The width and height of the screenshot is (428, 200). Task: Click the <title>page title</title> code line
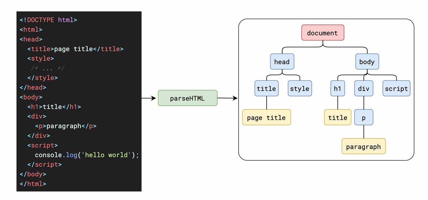pyautogui.click(x=75, y=49)
